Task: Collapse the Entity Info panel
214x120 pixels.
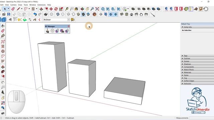Action: pos(197,27)
